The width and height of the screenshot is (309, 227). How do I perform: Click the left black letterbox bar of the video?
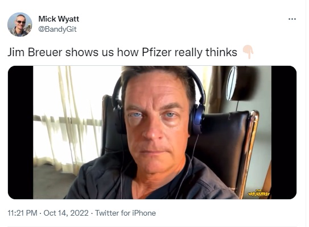click(x=20, y=132)
